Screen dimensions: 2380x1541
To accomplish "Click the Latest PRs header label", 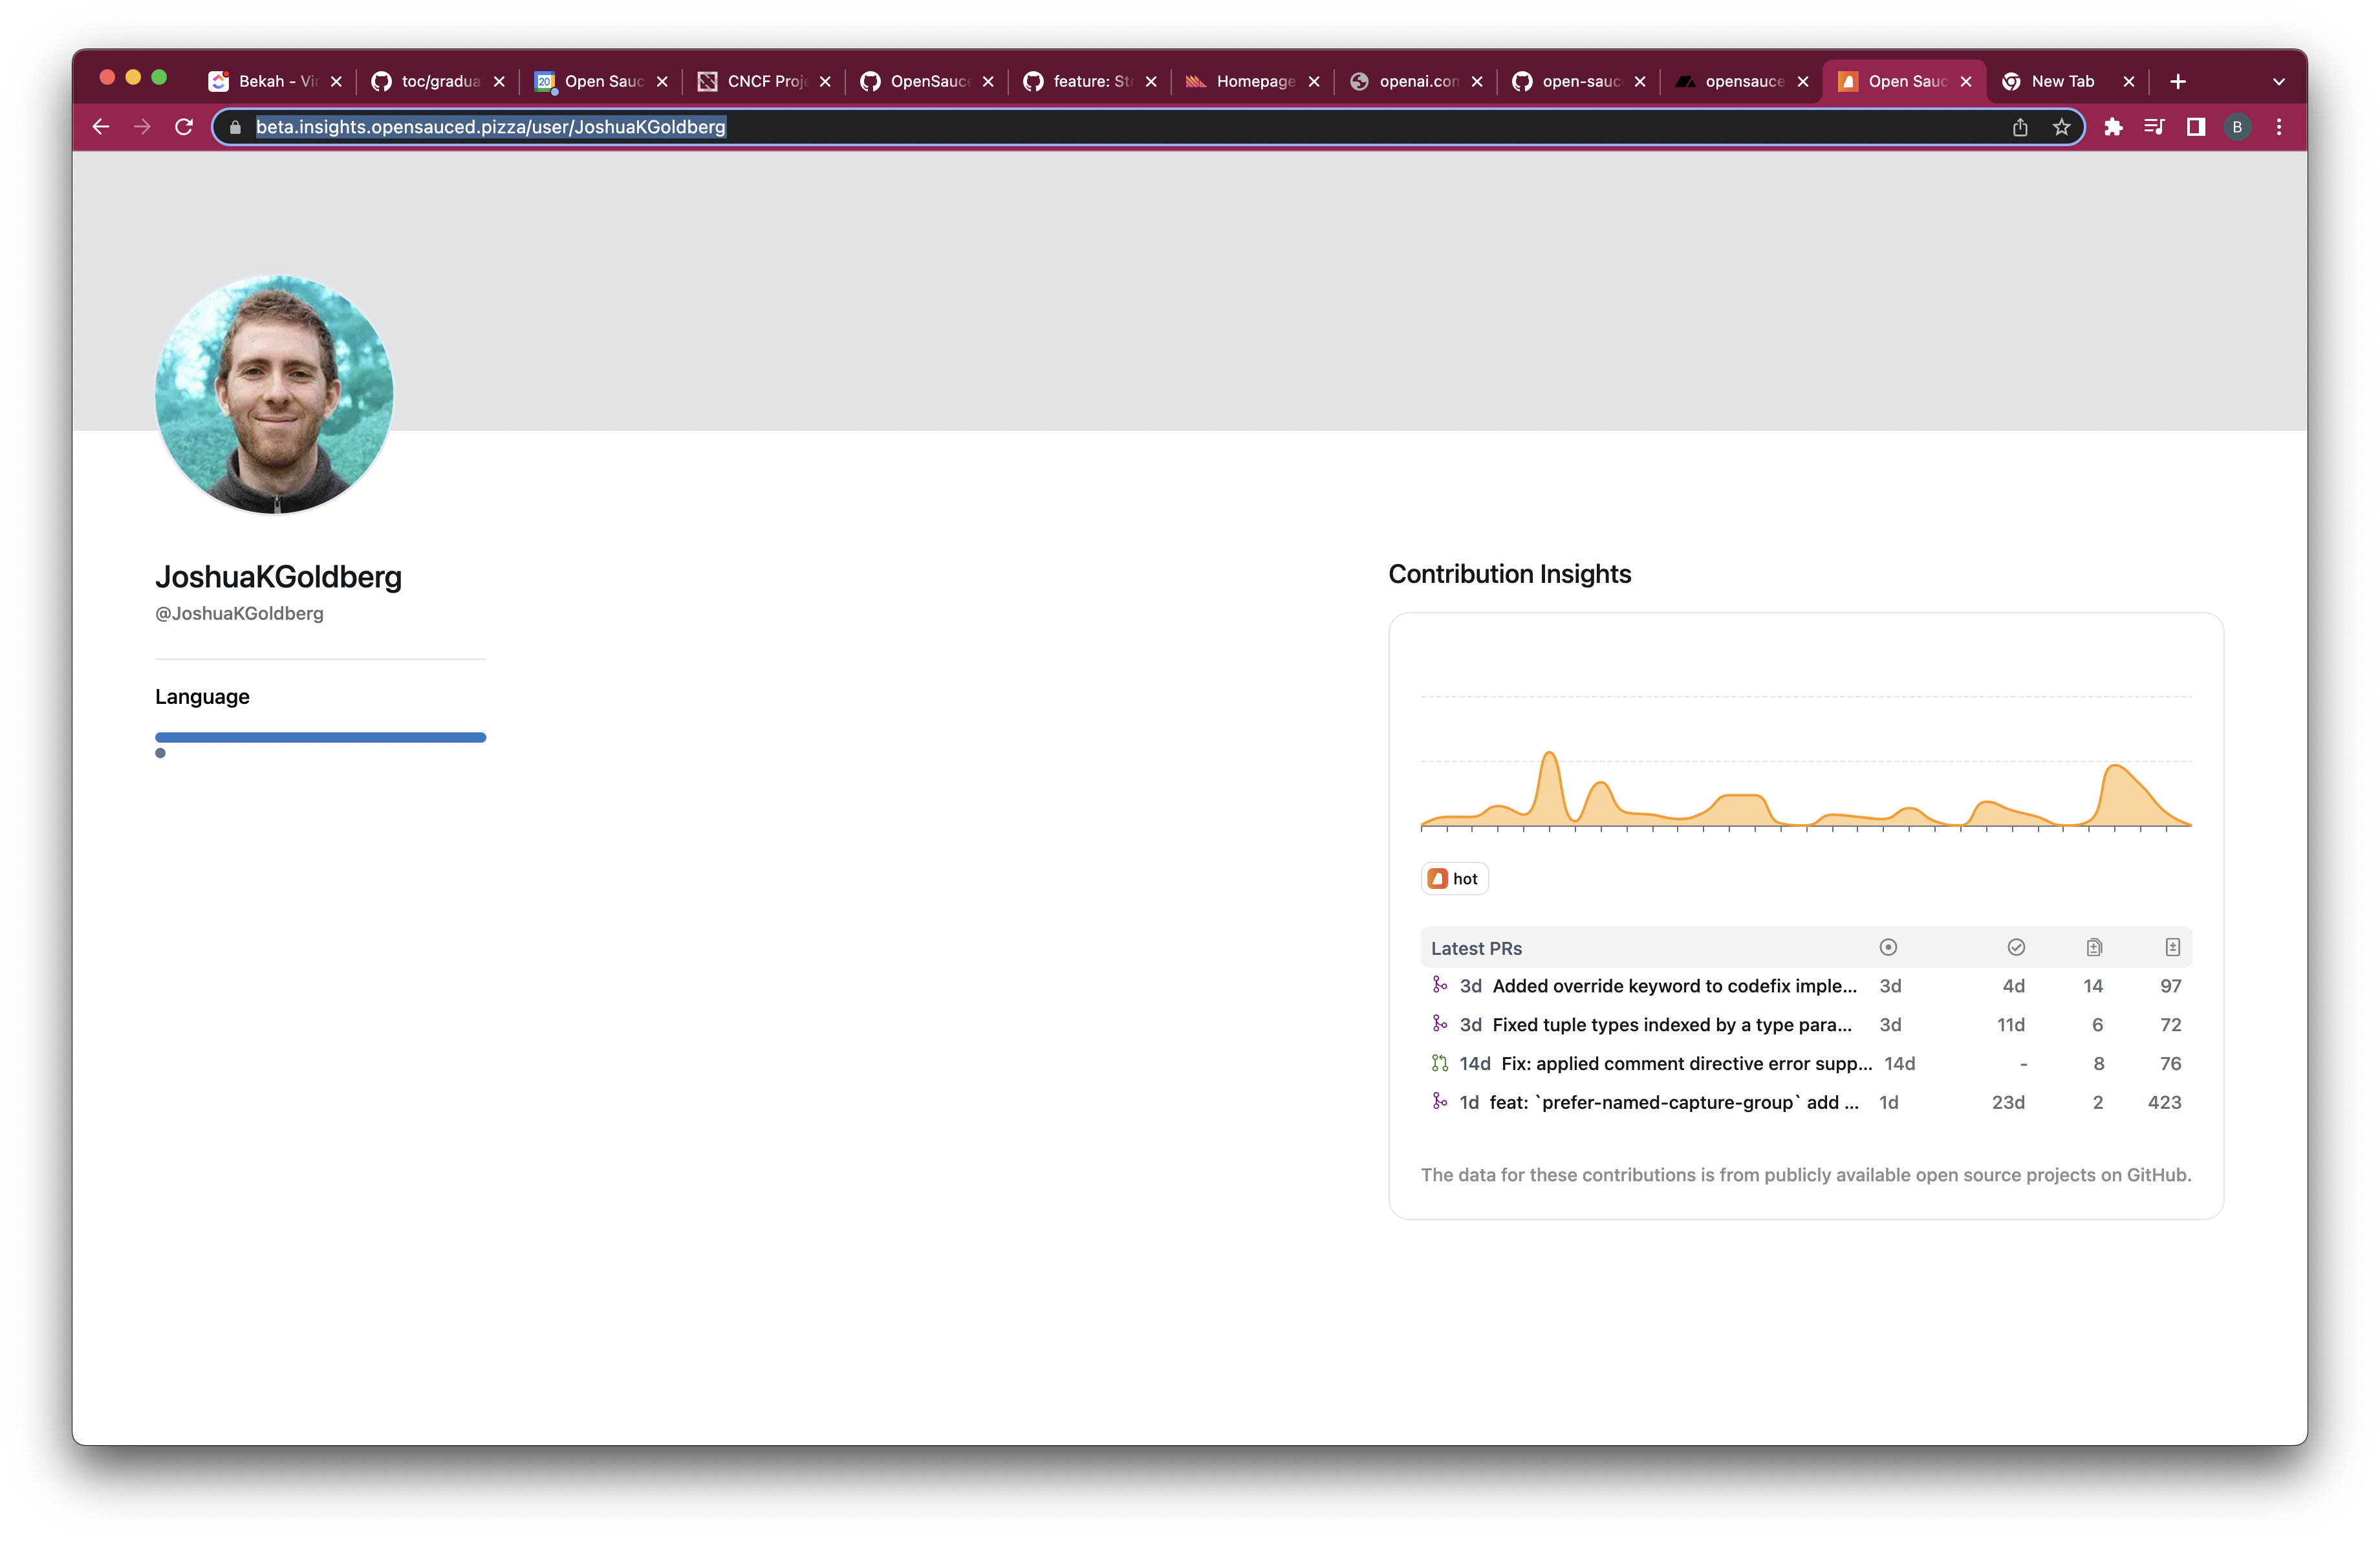I will [x=1476, y=948].
